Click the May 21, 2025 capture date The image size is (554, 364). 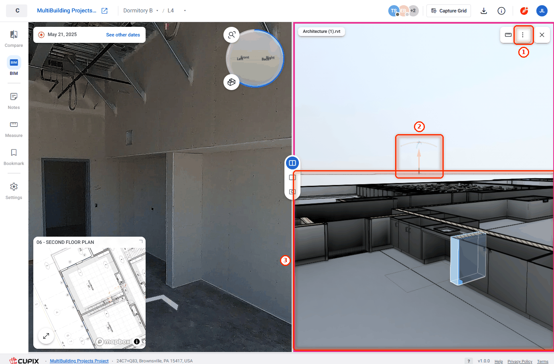click(62, 34)
